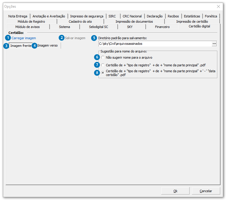Open the CRC Nacional tab

pyautogui.click(x=132, y=16)
